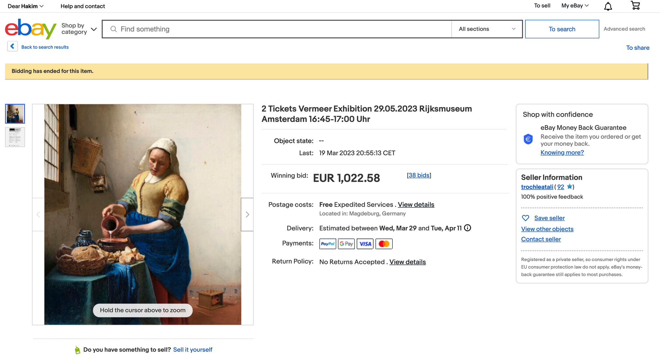Viewport: 660px width, 362px height.
Task: Click the heart icon to save seller
Action: pos(525,218)
